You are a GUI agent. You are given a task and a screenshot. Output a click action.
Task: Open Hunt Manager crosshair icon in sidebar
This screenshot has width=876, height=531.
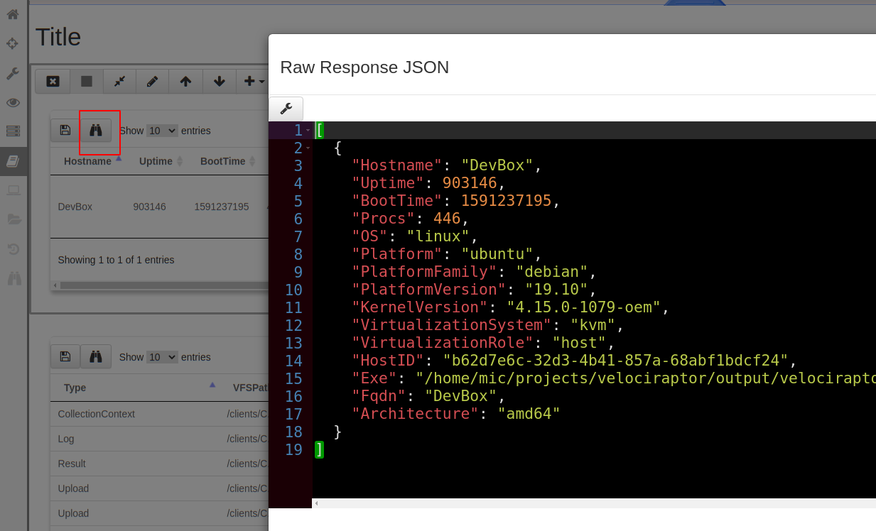[x=13, y=43]
